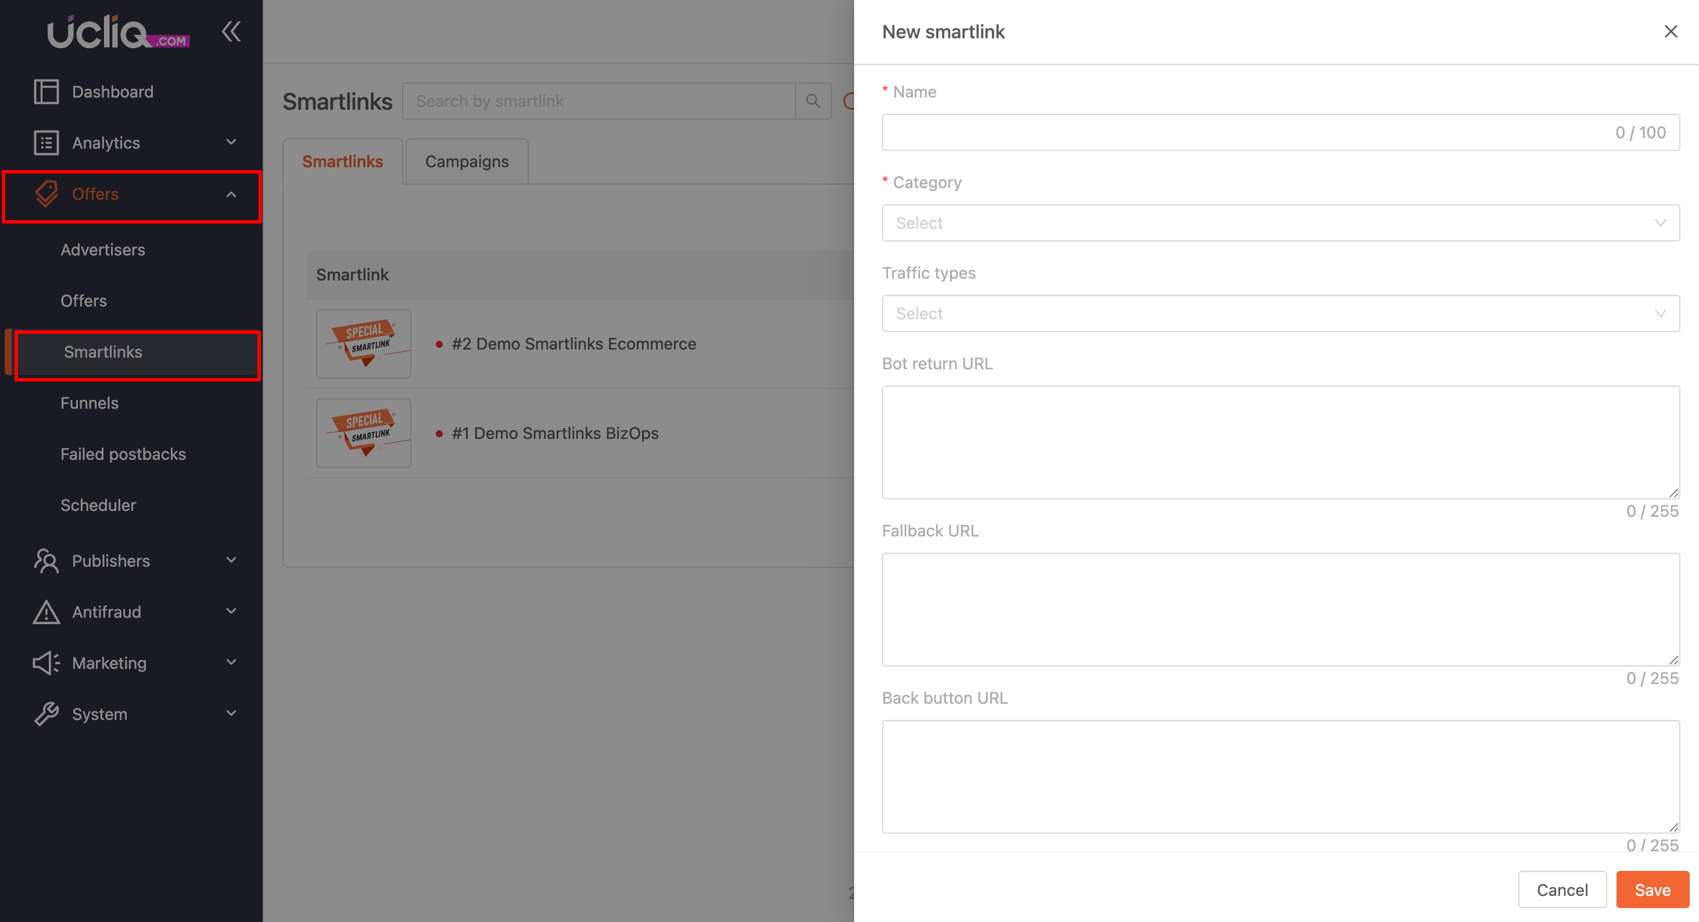The width and height of the screenshot is (1699, 922).
Task: Switch to the Campaigns tab
Action: [467, 161]
